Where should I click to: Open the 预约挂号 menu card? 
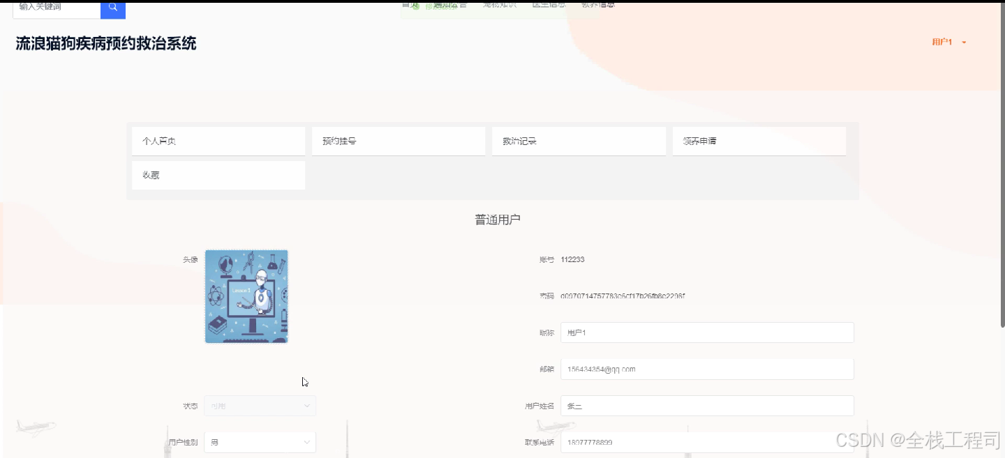tap(399, 141)
